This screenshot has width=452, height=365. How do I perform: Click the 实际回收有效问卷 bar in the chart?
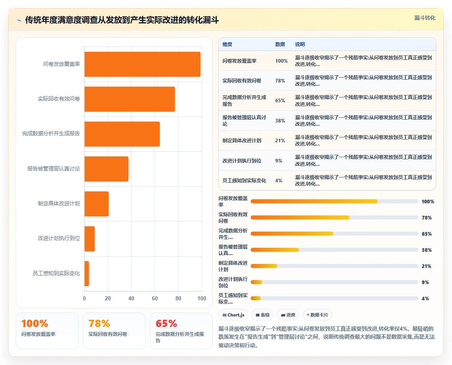pos(130,99)
